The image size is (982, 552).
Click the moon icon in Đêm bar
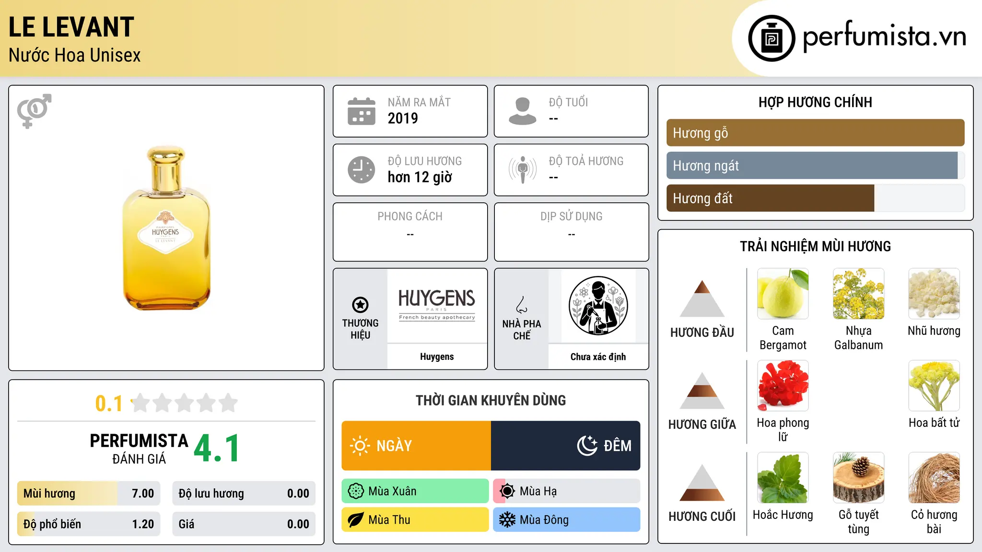click(x=587, y=446)
